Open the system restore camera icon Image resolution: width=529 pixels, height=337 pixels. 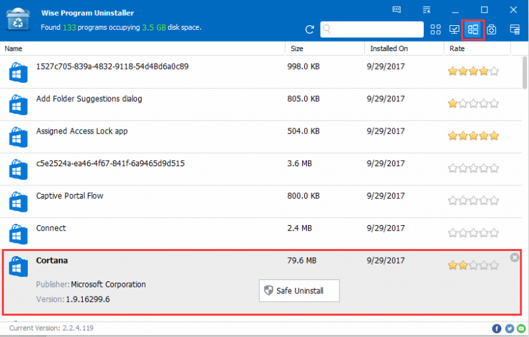pos(491,29)
